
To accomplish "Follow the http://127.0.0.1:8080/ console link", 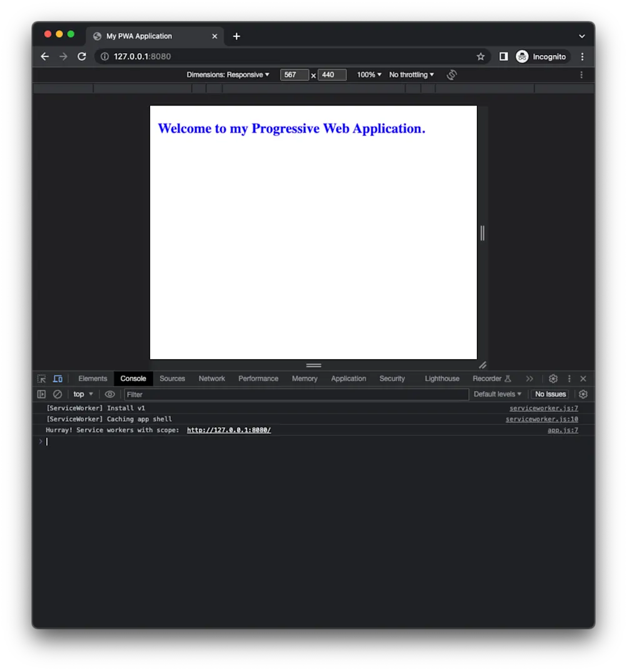I will (x=229, y=430).
